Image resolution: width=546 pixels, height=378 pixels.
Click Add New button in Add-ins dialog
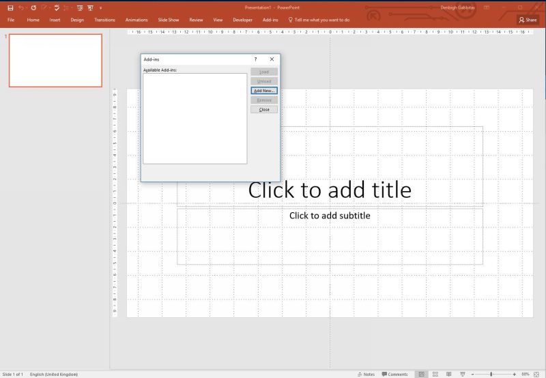click(x=264, y=91)
